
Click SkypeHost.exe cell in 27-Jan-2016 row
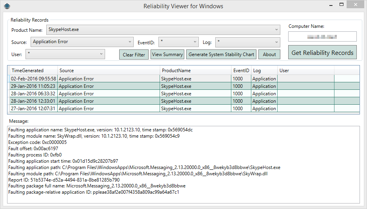tap(195, 109)
